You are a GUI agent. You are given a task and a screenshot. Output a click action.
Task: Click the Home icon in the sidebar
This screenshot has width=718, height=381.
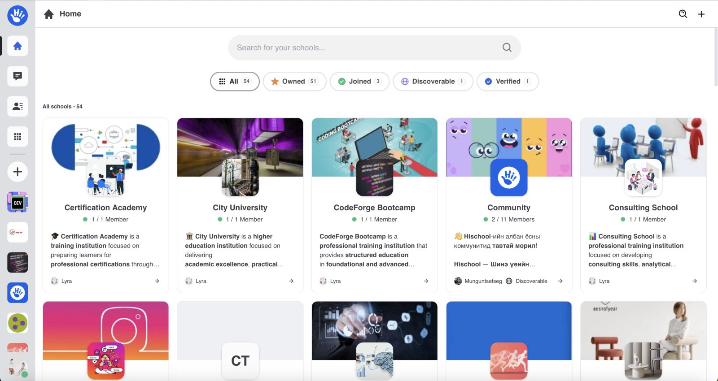18,46
